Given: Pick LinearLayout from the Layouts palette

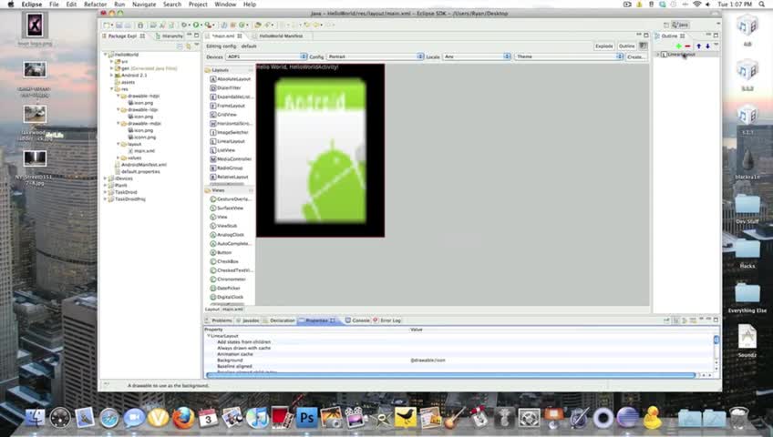Looking at the screenshot, I should [227, 141].
